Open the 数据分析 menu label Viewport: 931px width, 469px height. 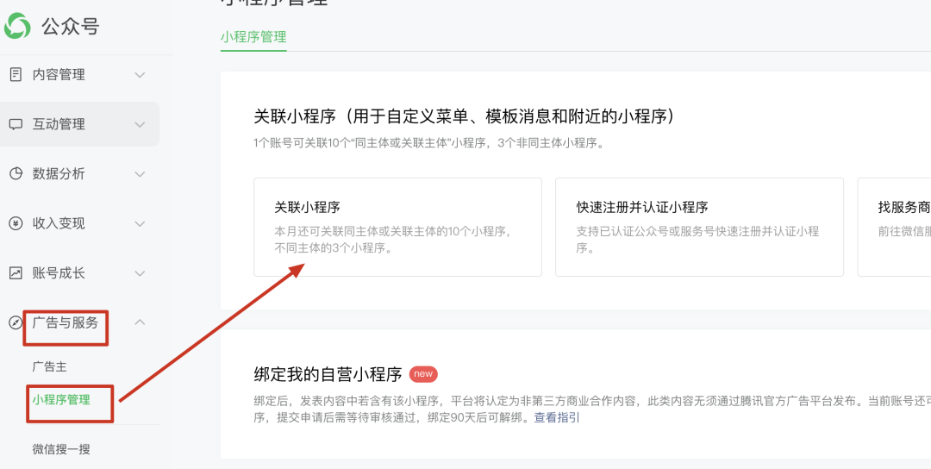59,174
